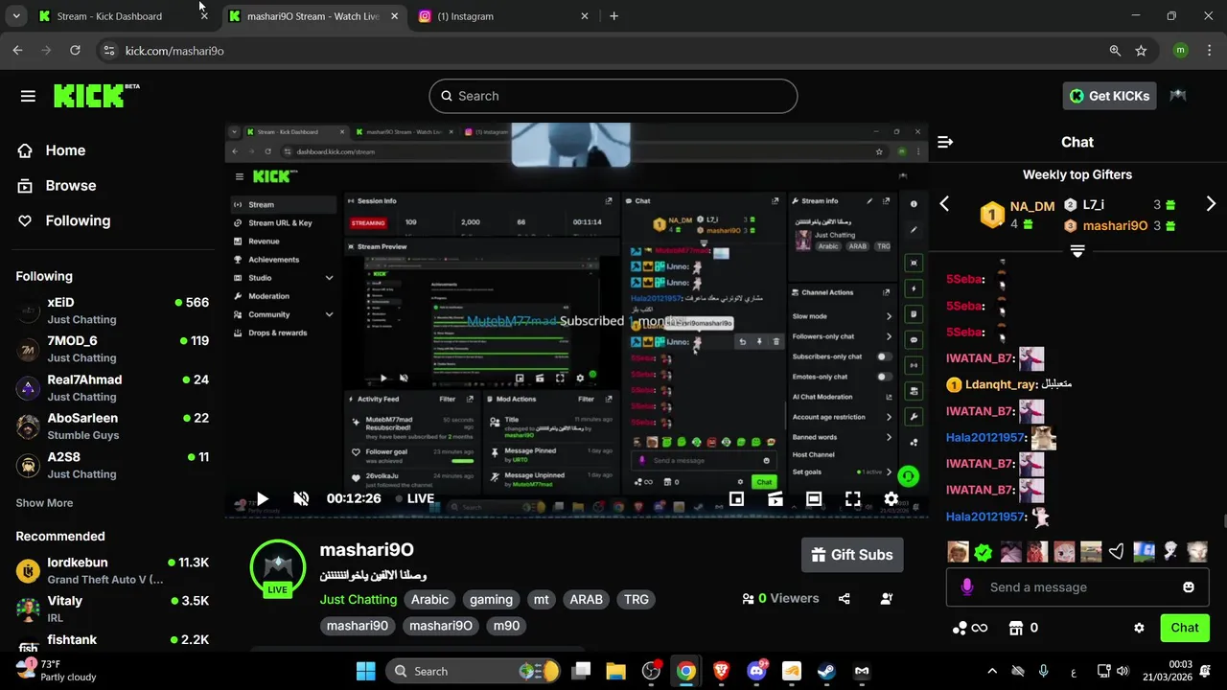Pick the white heart emote
Screen dimensions: 1227x690
pyautogui.click(x=1116, y=552)
